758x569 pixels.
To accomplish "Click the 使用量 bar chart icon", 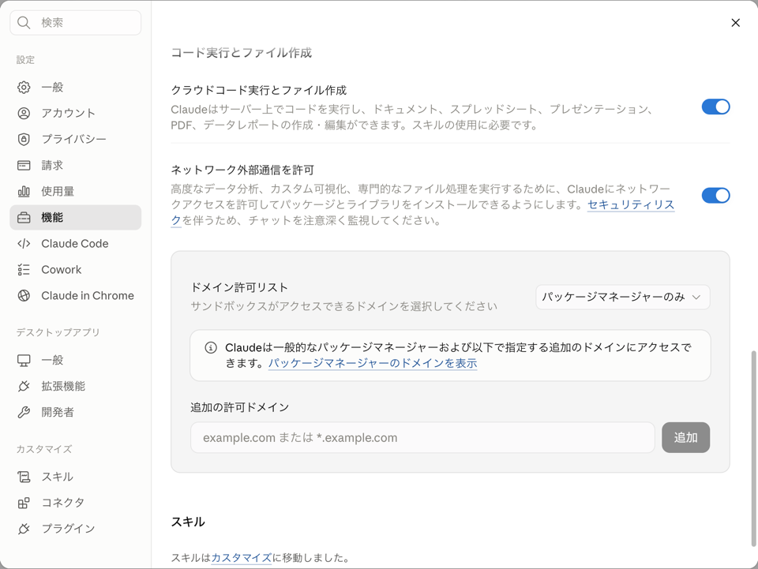I will pos(24,192).
